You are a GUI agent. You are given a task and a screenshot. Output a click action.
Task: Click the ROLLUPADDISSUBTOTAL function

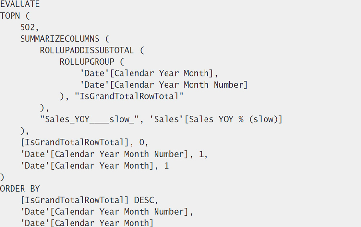coord(87,50)
